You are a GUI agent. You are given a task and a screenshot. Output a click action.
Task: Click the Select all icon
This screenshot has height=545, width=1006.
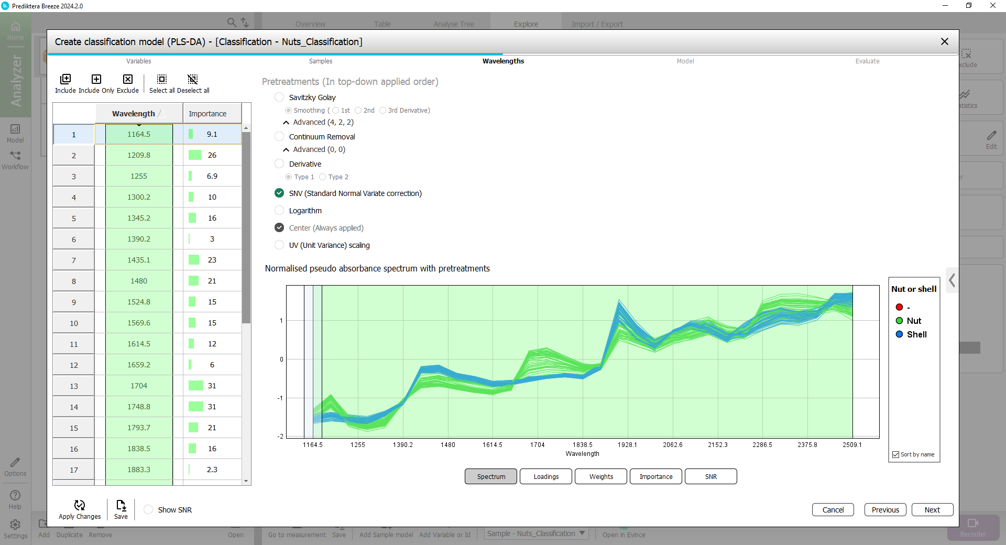162,80
